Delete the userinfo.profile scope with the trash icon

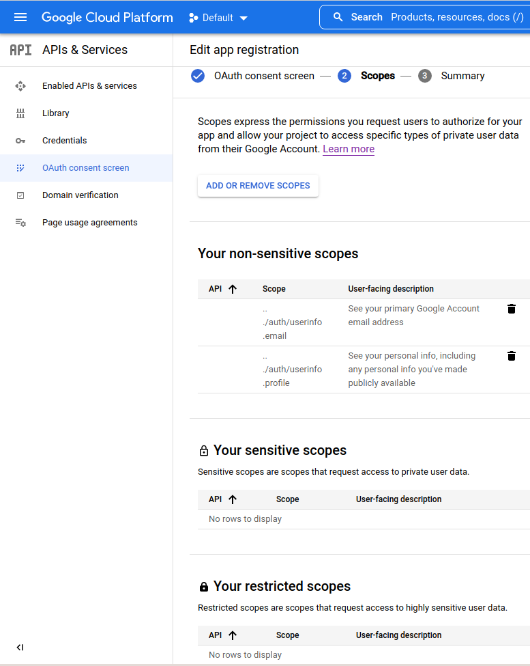click(x=512, y=356)
